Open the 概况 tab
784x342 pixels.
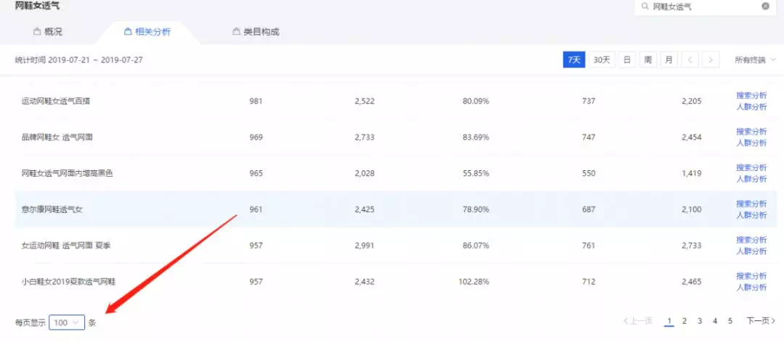48,32
